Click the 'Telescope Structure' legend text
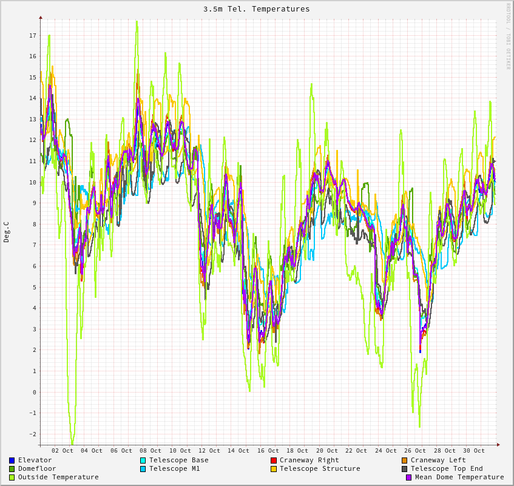The image size is (514, 486). click(x=320, y=469)
